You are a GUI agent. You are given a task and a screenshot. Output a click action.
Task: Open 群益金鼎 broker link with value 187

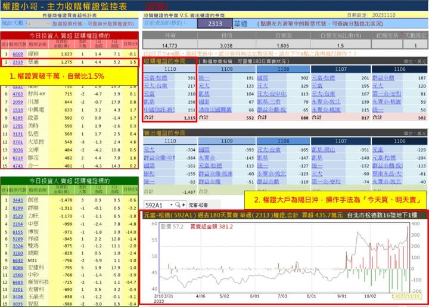pyautogui.click(x=383, y=77)
